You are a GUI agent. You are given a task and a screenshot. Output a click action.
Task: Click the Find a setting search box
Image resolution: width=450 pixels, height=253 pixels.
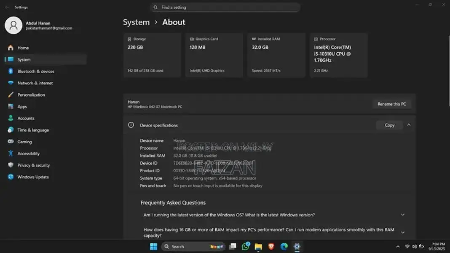[x=225, y=7]
